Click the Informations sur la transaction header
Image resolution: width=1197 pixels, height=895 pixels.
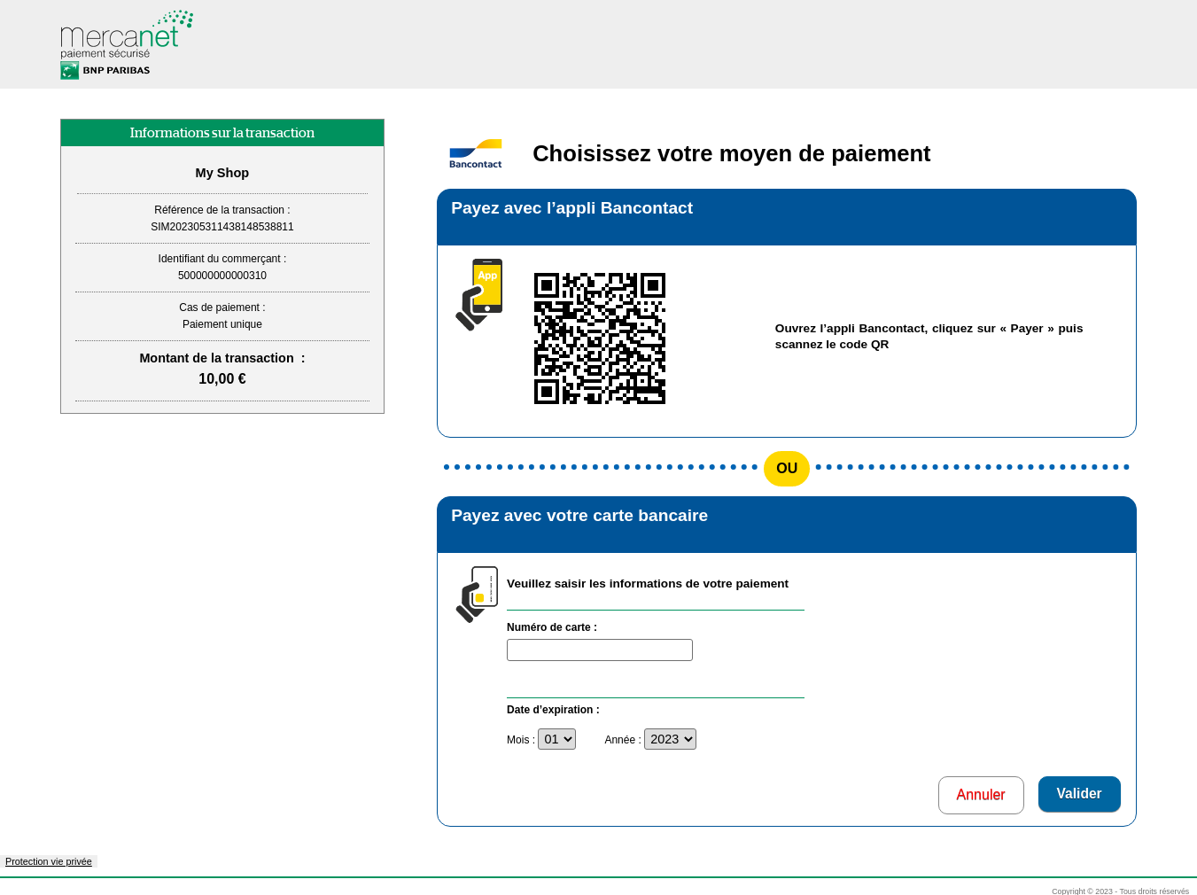(222, 133)
